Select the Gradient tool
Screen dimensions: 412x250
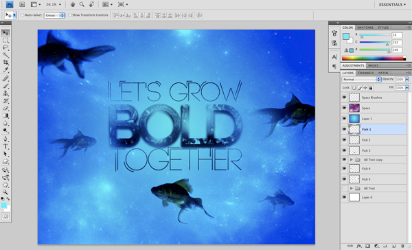pyautogui.click(x=5, y=115)
